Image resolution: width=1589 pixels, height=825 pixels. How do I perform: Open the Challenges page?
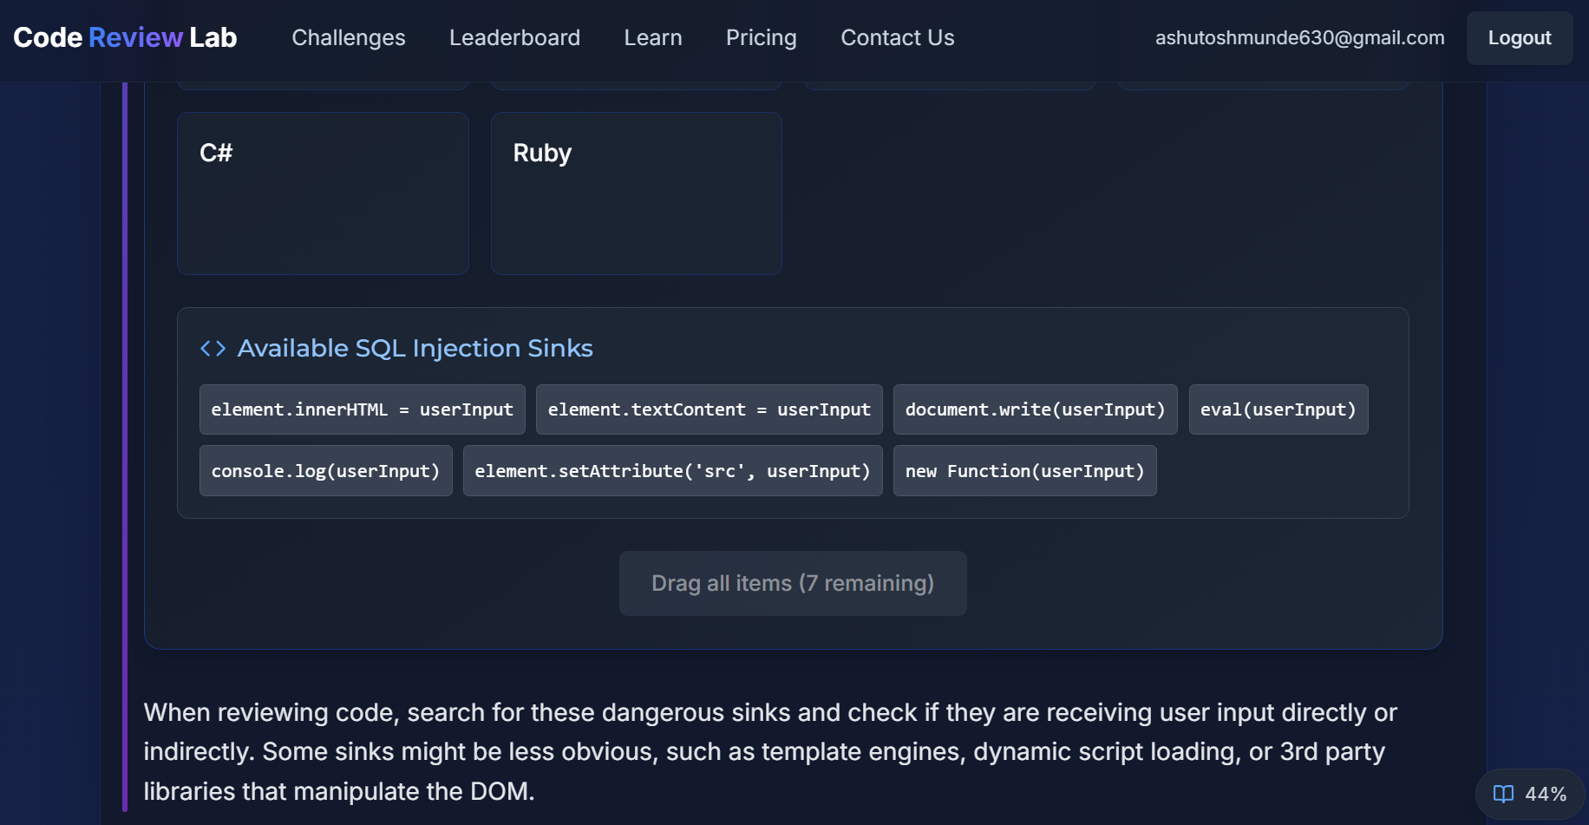click(x=348, y=38)
